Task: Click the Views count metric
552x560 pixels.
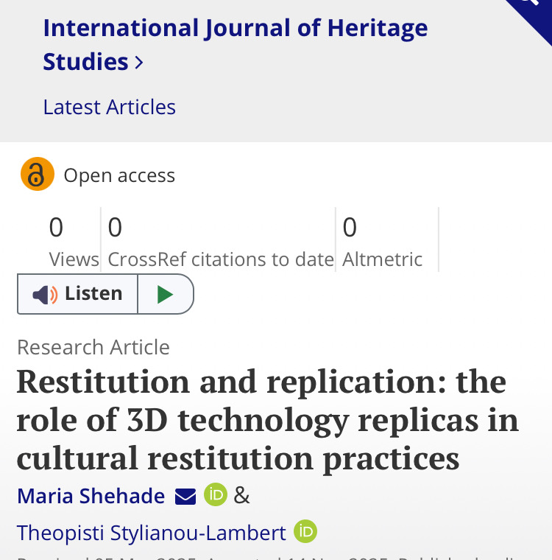Action: pyautogui.click(x=74, y=242)
